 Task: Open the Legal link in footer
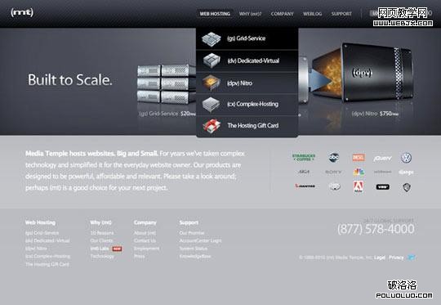[380, 258]
